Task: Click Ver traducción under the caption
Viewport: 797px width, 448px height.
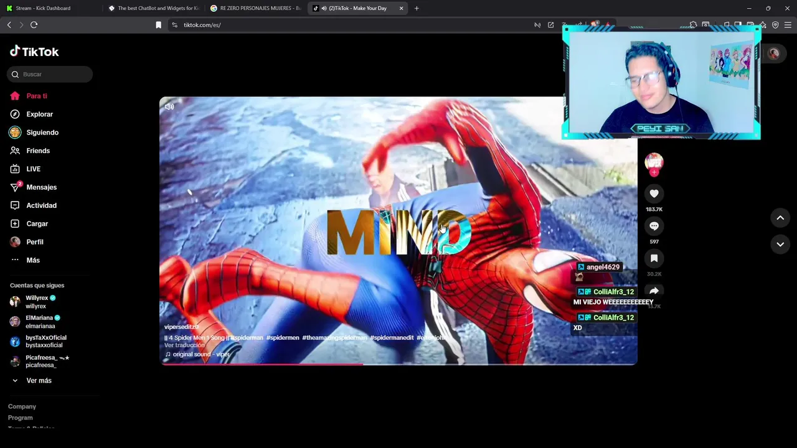Action: pos(184,345)
